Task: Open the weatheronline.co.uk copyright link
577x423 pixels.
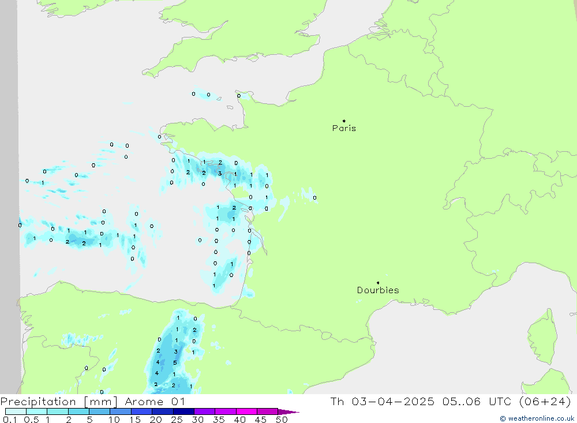Action: coord(537,418)
